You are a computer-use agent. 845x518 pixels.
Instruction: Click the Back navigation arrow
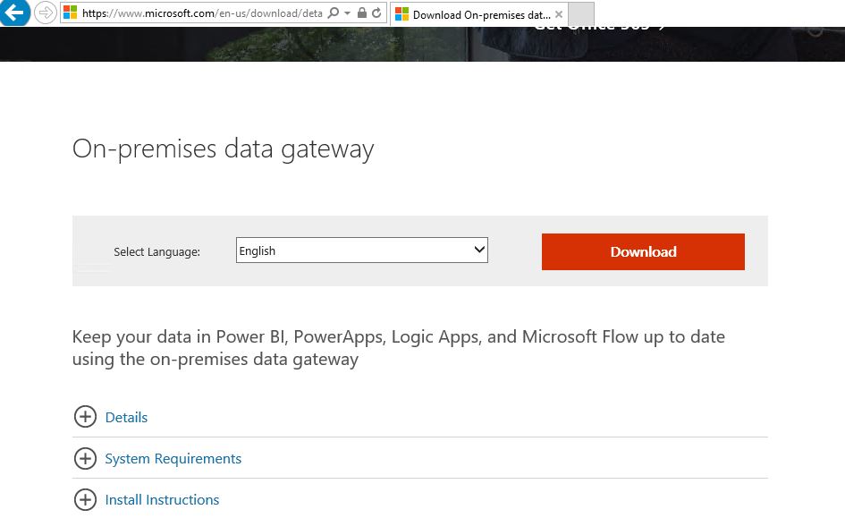pos(14,13)
